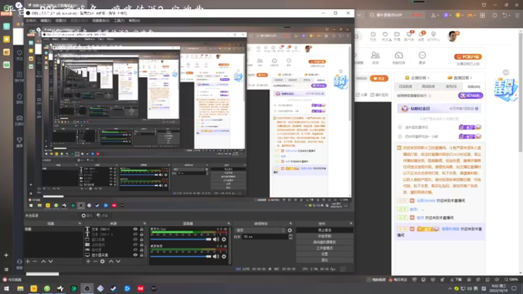The image size is (523, 294).
Task: Toggle lock on 文本 (GDI+) 2 source
Action: tap(141, 235)
